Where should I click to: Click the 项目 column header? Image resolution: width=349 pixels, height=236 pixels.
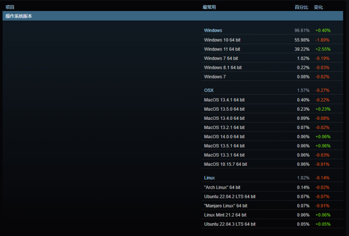tap(10, 7)
